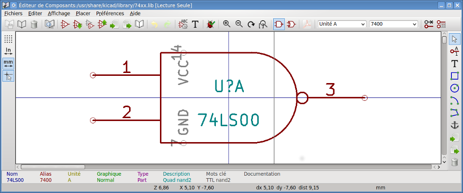Redraw the view with refresh arrow

251,24
